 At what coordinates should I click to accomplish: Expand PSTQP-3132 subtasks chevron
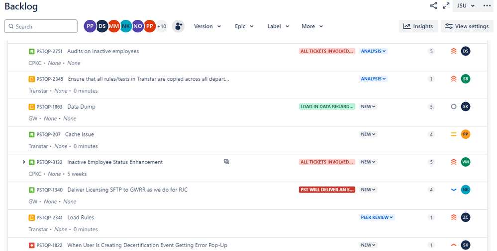pyautogui.click(x=24, y=162)
